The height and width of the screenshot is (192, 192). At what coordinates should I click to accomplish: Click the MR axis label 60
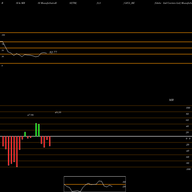(x=187, y=120)
